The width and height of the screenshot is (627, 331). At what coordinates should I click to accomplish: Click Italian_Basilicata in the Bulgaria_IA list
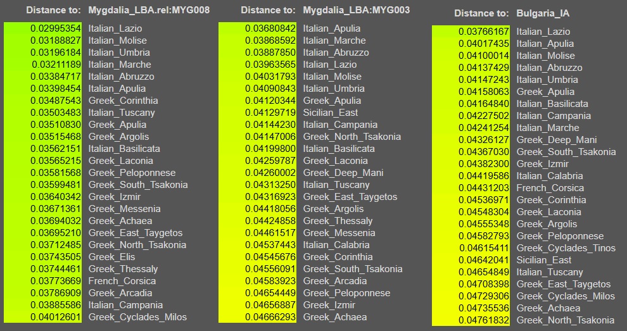click(x=552, y=104)
